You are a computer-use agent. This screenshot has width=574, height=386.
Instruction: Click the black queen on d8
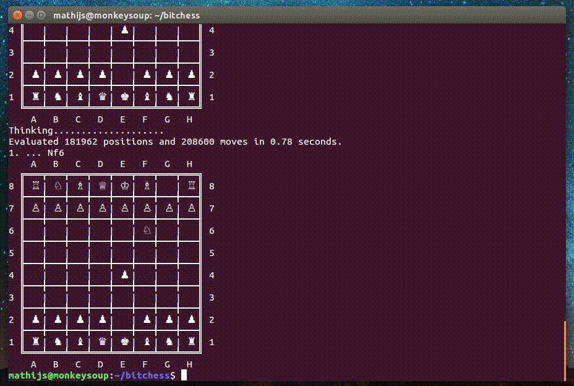click(x=103, y=185)
